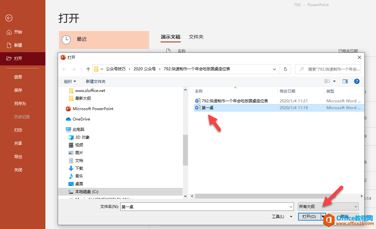Click the dialog's back navigation arrow
This screenshot has height=229, width=376.
64,69
